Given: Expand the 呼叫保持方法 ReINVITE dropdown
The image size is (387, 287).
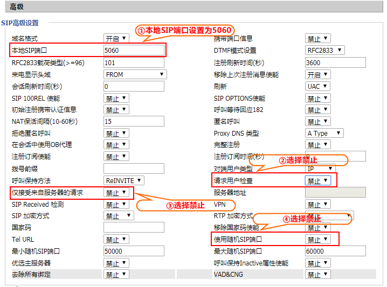Looking at the screenshot, I should [123, 180].
